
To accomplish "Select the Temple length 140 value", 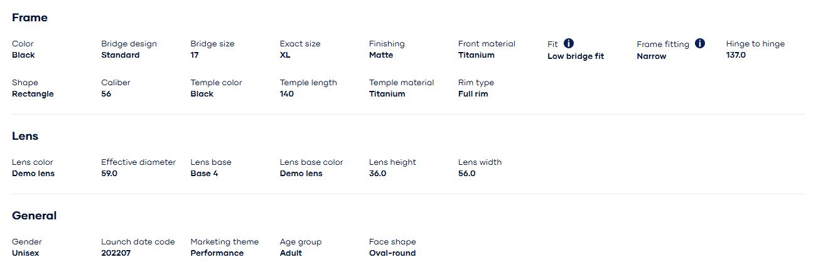I will (x=286, y=94).
